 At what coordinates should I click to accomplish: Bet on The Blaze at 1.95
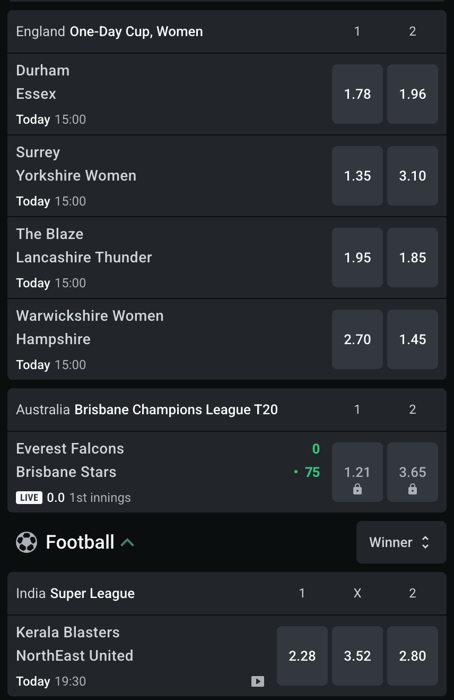coord(357,258)
